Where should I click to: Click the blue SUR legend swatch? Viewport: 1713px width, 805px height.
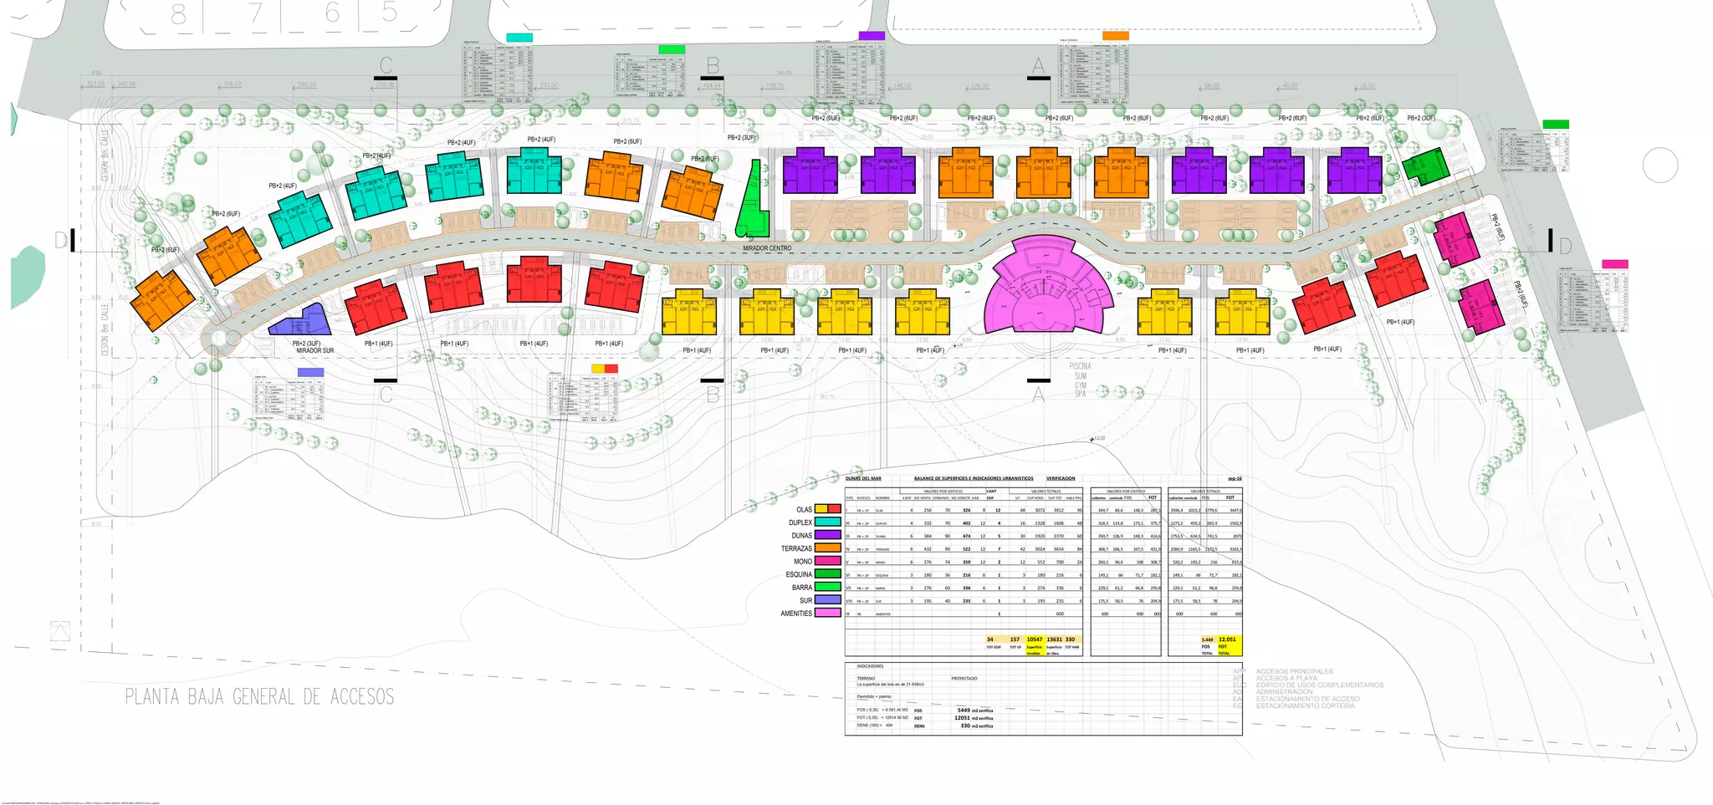[x=828, y=600]
